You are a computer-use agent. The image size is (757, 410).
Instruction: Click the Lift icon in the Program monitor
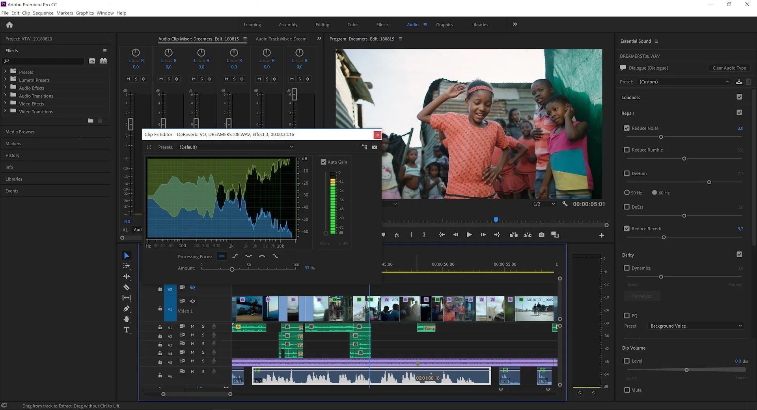tap(513, 234)
